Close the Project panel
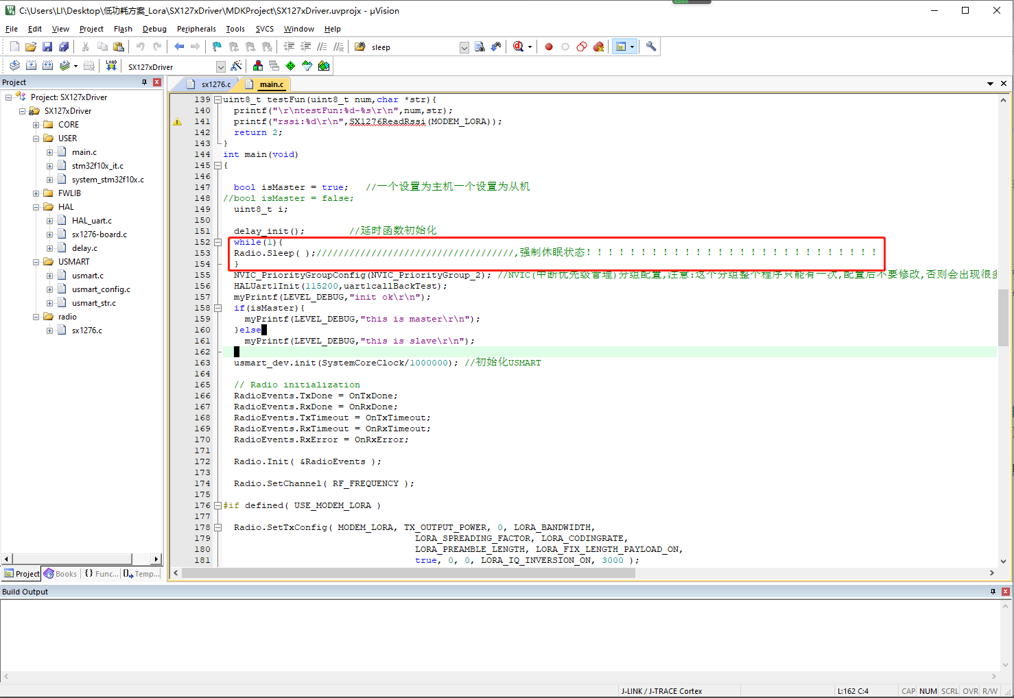 [x=157, y=82]
